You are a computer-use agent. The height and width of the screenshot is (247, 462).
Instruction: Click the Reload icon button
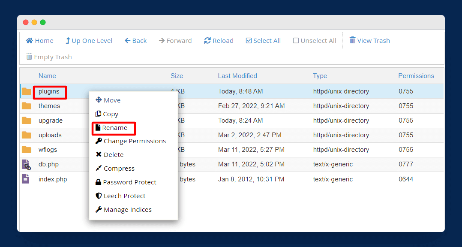[x=207, y=41]
